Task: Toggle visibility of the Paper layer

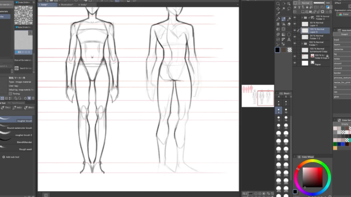Action: [294, 63]
